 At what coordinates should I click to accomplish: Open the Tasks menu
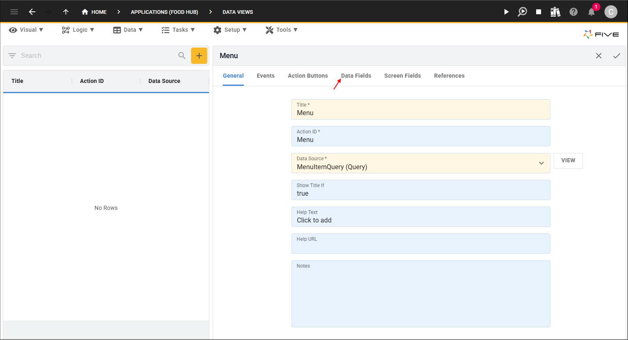pyautogui.click(x=178, y=30)
